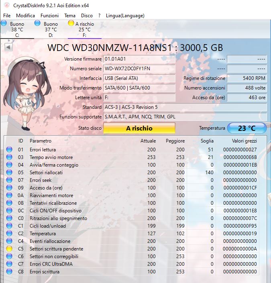Click the anime mascot character image

(27, 93)
